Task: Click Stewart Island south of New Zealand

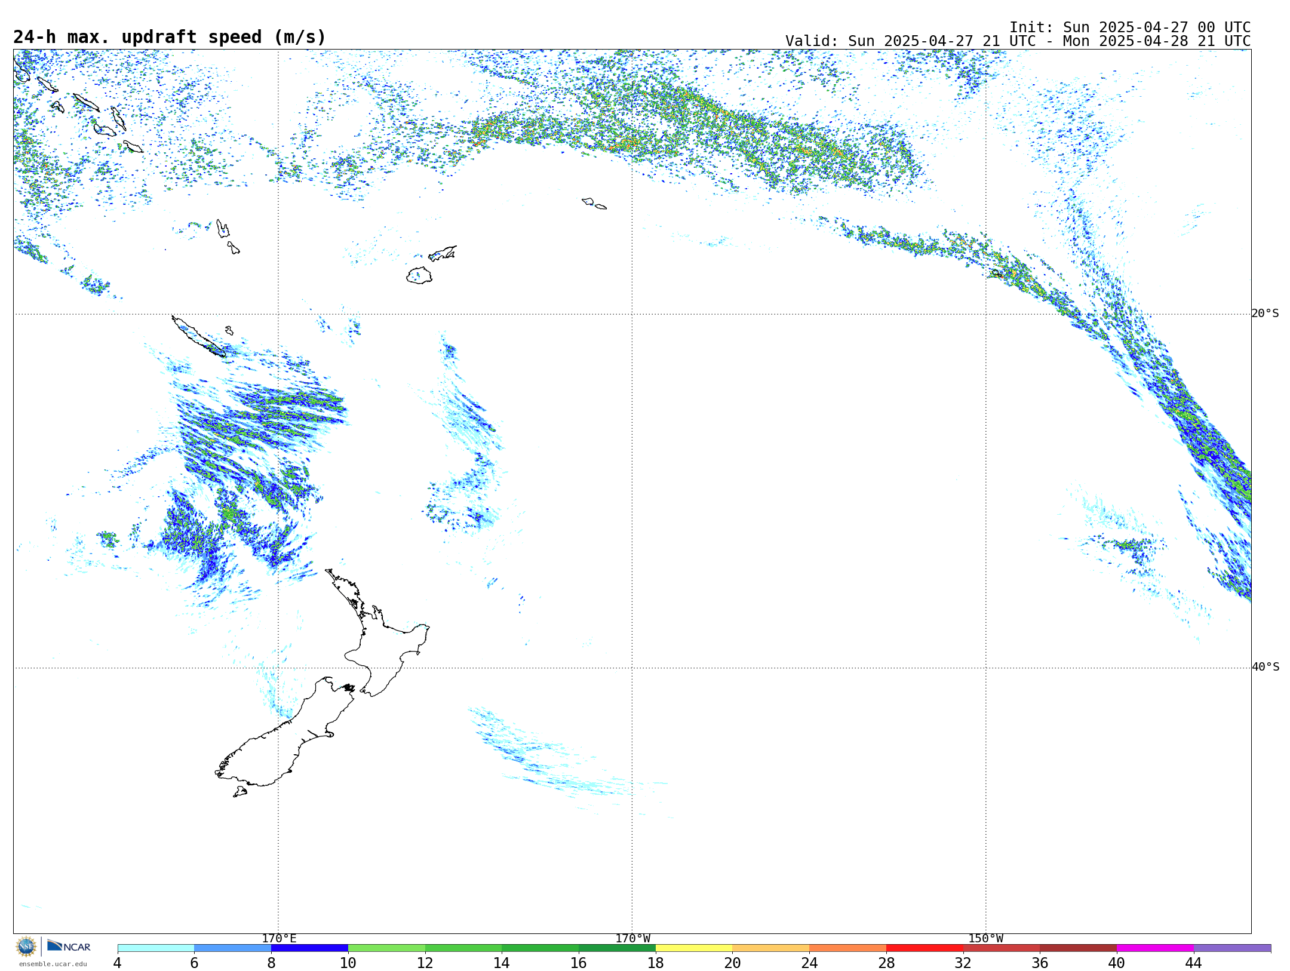Action: (x=240, y=792)
